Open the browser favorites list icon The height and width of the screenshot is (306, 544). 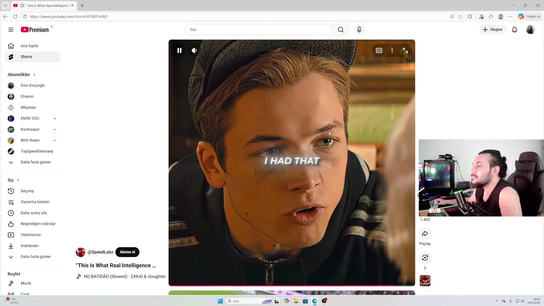(491, 17)
